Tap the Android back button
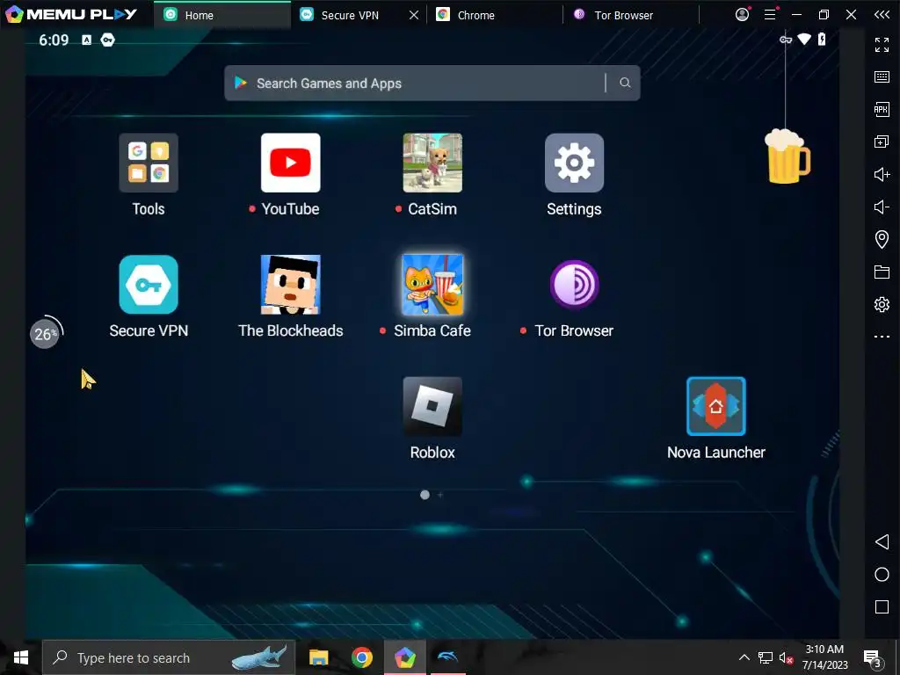The image size is (900, 675). tap(882, 541)
